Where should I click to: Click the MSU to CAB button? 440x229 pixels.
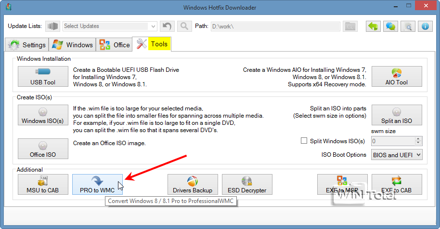[x=43, y=184]
